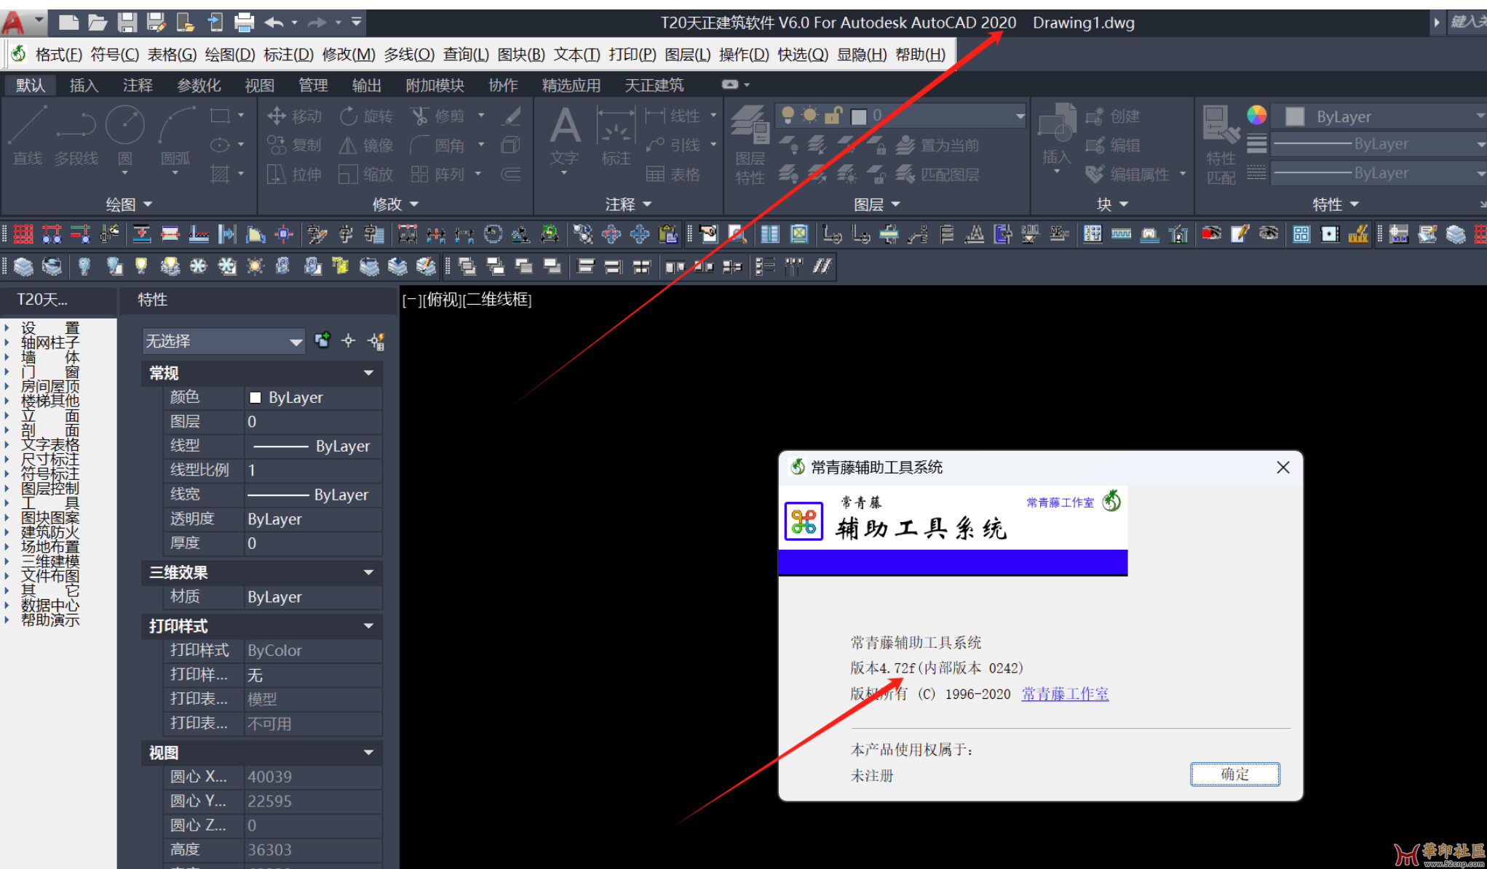Open the 图块(B) menu
The width and height of the screenshot is (1487, 869).
click(x=521, y=55)
